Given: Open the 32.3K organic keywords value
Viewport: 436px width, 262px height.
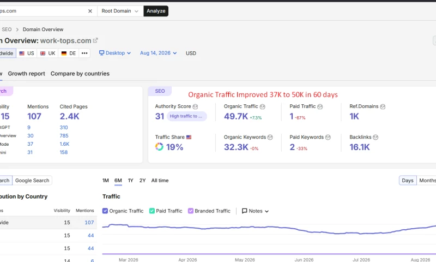Looking at the screenshot, I should coord(236,147).
